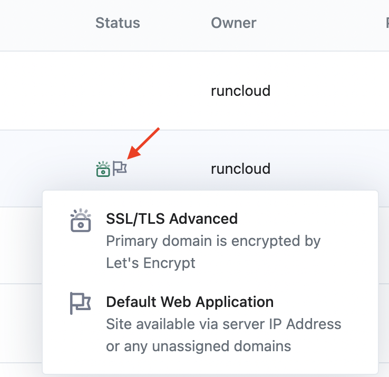389x377 pixels.
Task: Select the "Default Web Application" tooltip title
Action: click(190, 302)
